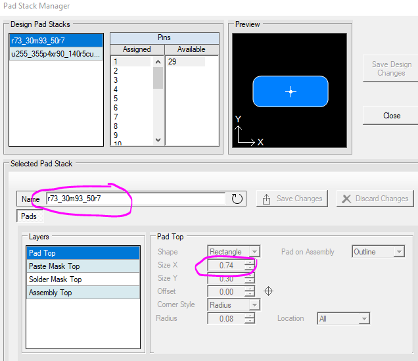Screen dimensions: 418x361
Task: Switch to the Pads tab
Action: pyautogui.click(x=30, y=216)
